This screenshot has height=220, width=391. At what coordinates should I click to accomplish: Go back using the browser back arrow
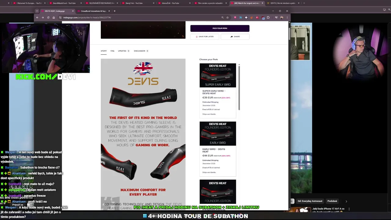37,17
